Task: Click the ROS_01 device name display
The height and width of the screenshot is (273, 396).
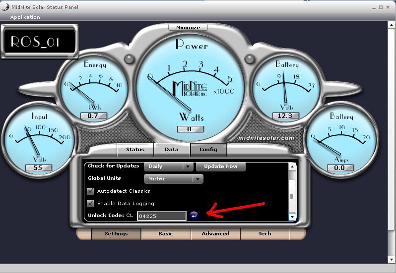Action: (40, 42)
